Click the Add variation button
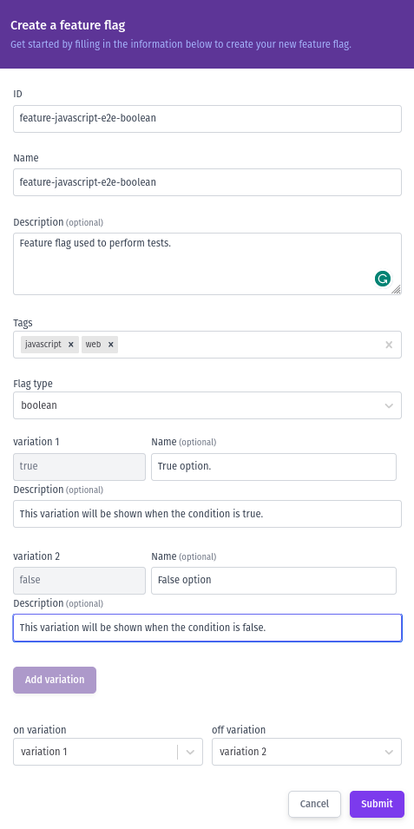The width and height of the screenshot is (414, 829). [55, 680]
